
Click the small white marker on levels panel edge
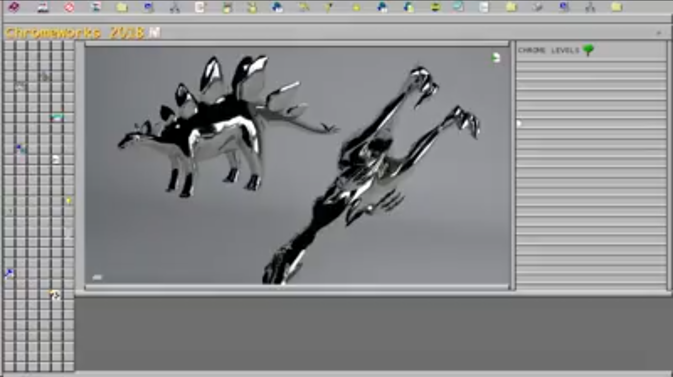(x=519, y=123)
